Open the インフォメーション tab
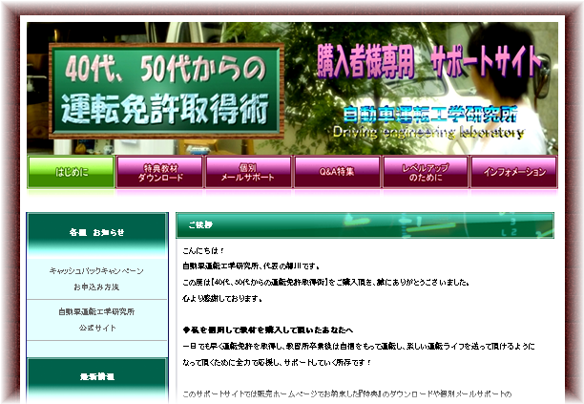The image size is (584, 404). click(513, 172)
